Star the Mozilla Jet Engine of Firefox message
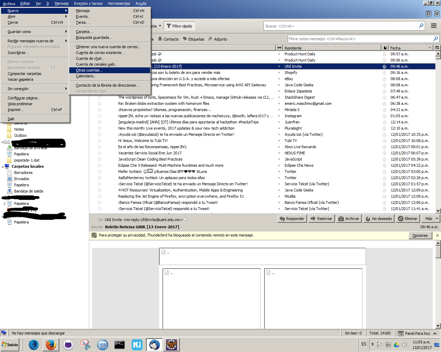Screen dimensions: 441x352 point(100,196)
